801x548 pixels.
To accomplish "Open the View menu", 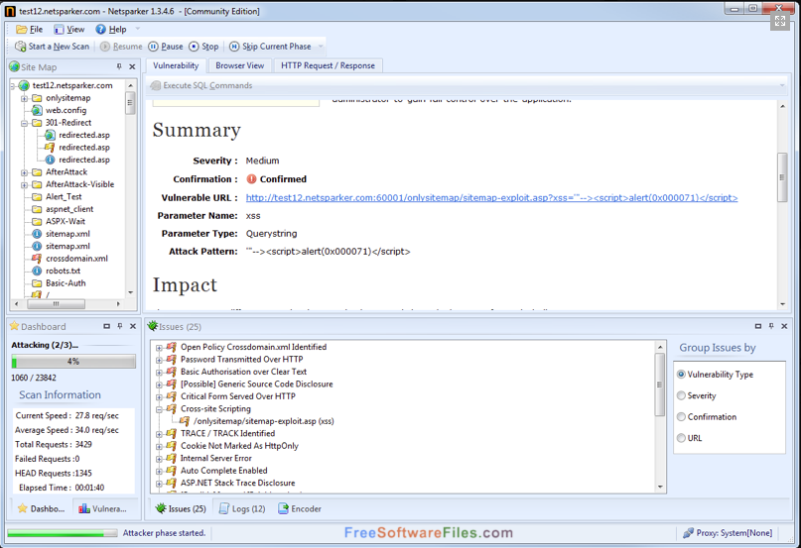I will click(68, 29).
